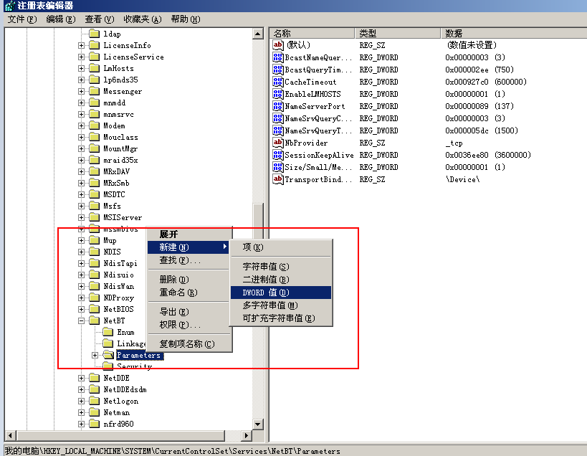Click the Messenger folder icon
Screen dimensions: 587x456
coord(95,91)
